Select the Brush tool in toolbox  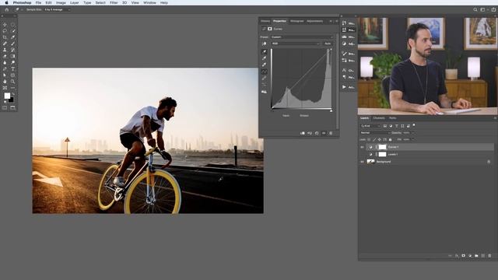pyautogui.click(x=13, y=44)
